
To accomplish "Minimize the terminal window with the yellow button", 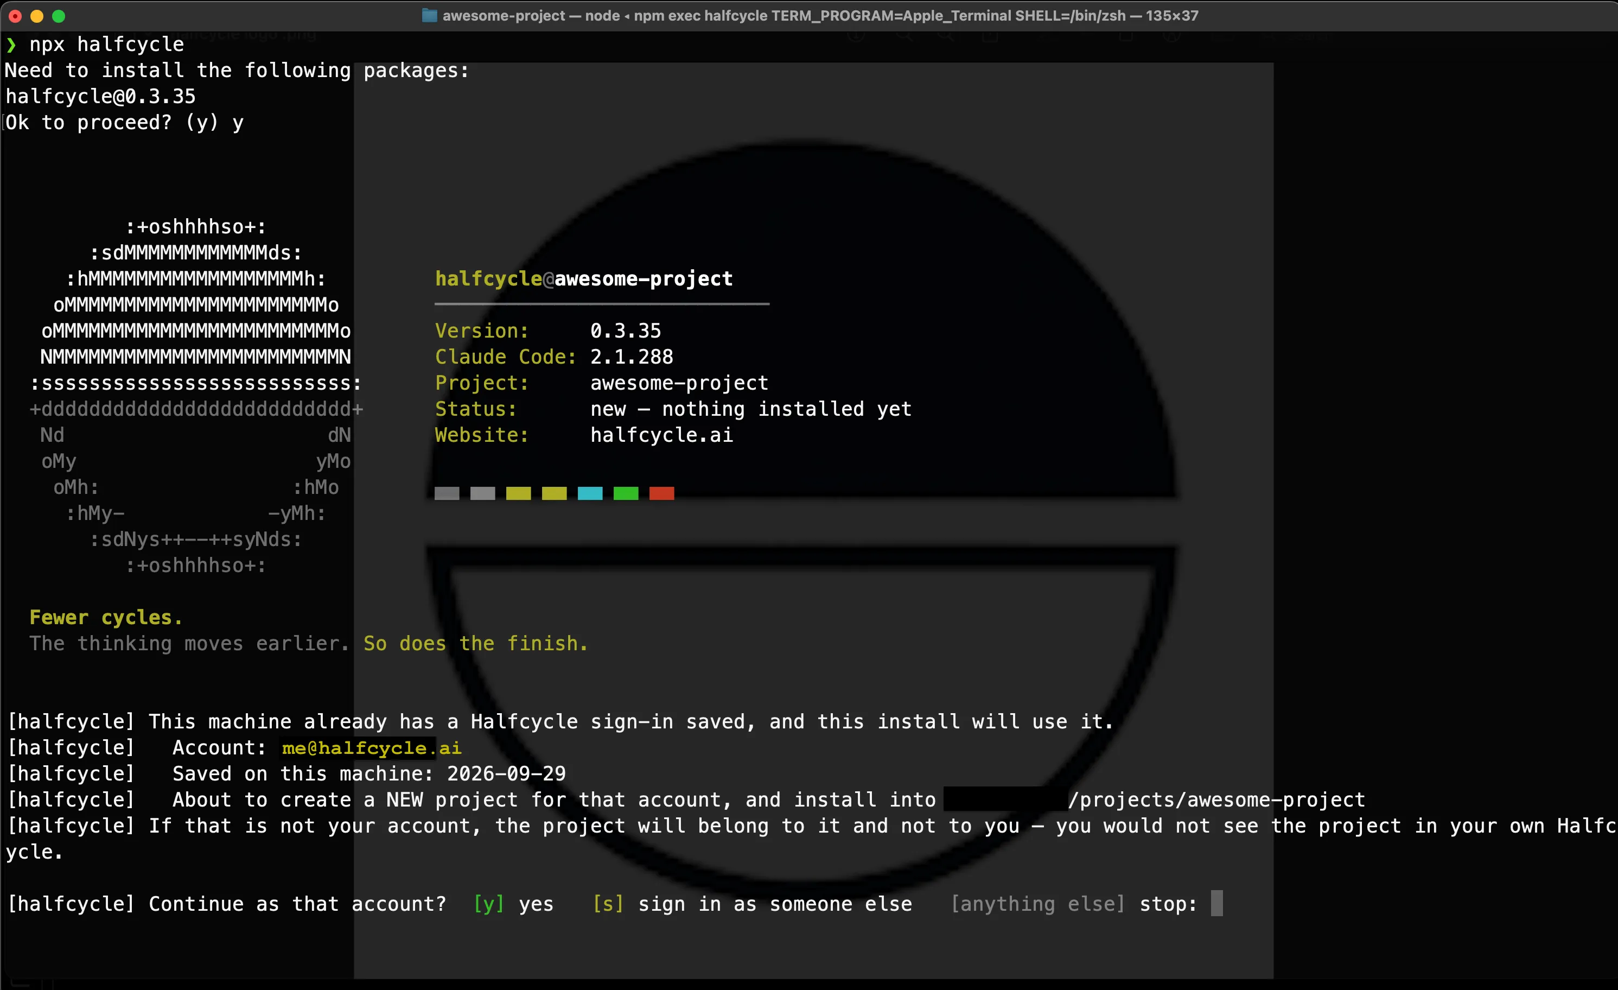I will pyautogui.click(x=37, y=16).
